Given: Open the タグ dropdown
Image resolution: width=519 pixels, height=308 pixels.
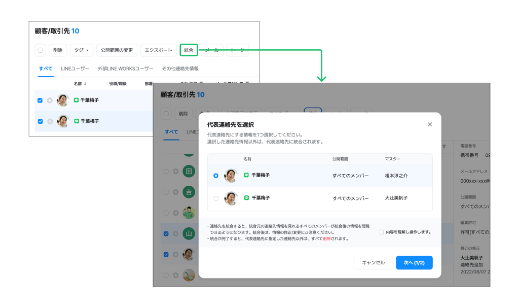Looking at the screenshot, I should click(81, 50).
